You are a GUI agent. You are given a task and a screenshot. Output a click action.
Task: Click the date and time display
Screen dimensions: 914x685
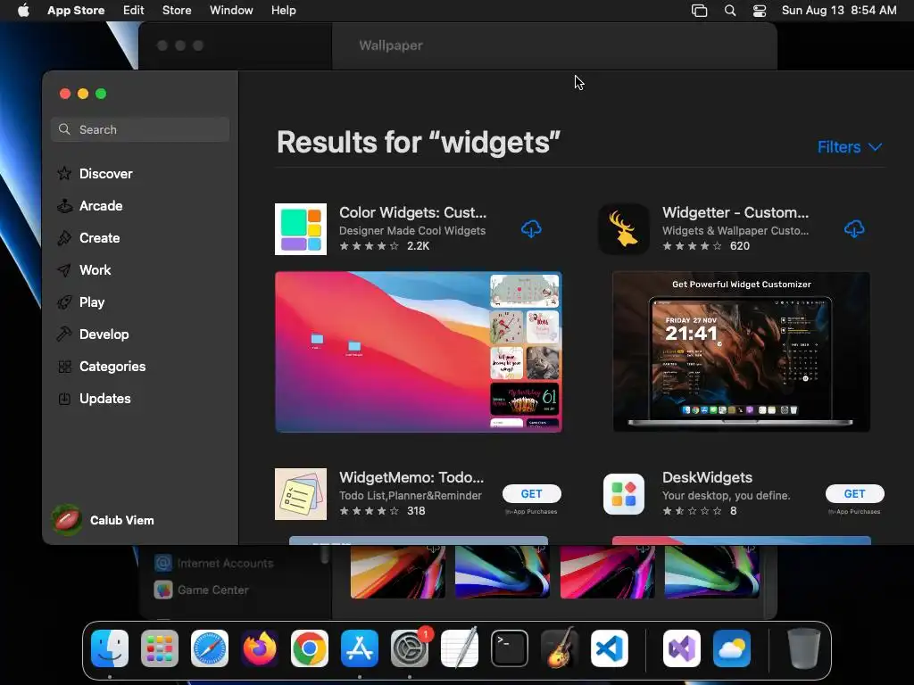[839, 10]
